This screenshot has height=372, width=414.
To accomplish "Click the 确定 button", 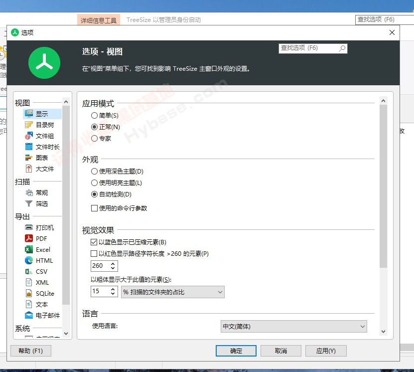I will coord(236,351).
